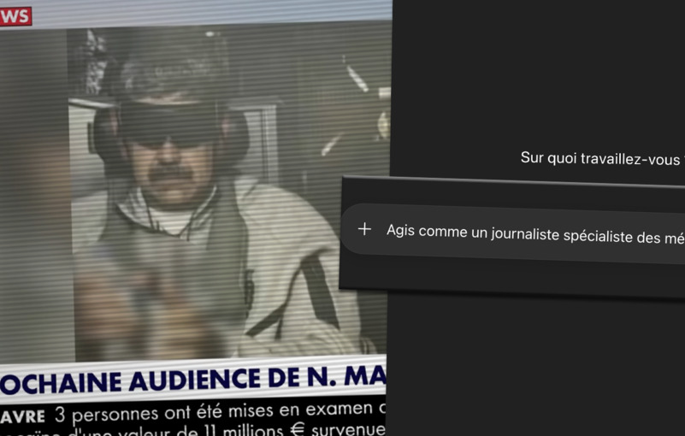Click the man's mustache in the video
This screenshot has height=436, width=685.
tap(169, 173)
